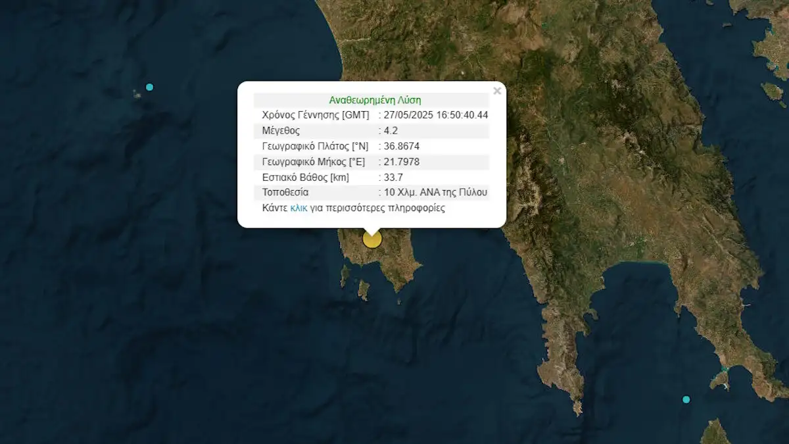Viewport: 789px width, 444px height.
Task: Click the green "Αναθεωρημένη Λύση" popup heading
Action: click(x=375, y=100)
